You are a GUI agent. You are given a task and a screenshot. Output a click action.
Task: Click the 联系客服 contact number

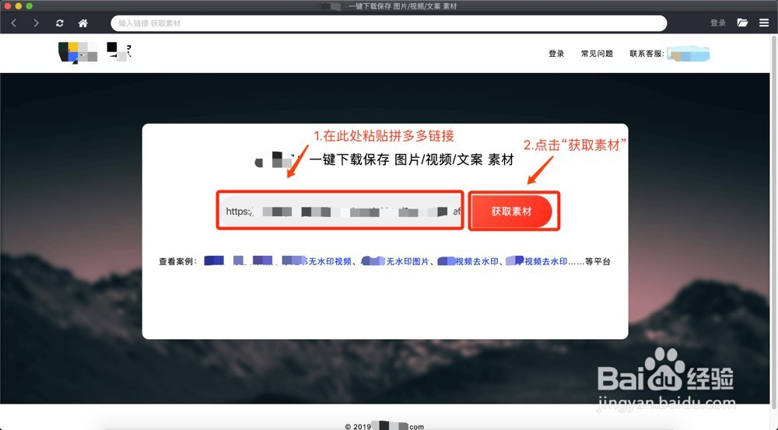(689, 54)
